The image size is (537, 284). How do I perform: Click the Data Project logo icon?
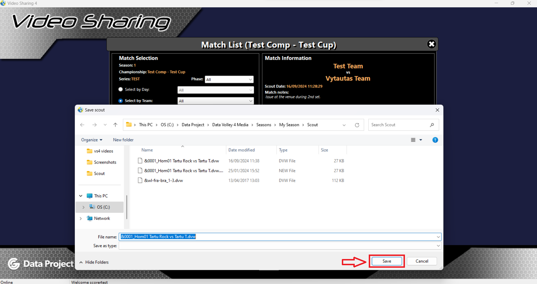point(14,264)
